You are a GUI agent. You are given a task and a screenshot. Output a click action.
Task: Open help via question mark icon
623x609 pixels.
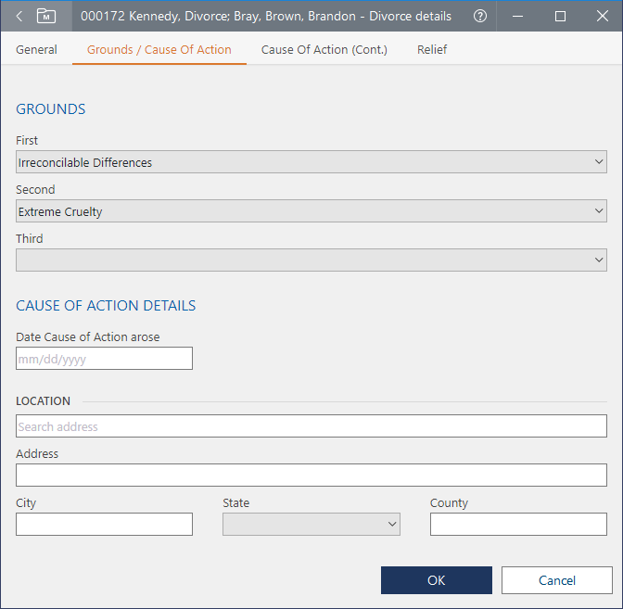[x=479, y=17]
